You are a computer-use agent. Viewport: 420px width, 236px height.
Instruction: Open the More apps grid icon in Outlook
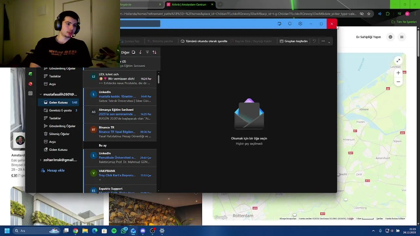[30, 93]
